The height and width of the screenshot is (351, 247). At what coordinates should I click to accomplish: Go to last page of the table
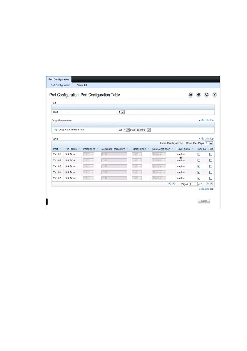click(211, 184)
